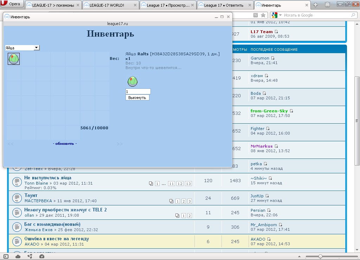Image resolution: width=360 pixels, height=260 pixels.
Task: Click the ПОСЛЕДНЕЕ СООБЩЕНИЕ column header
Action: [274, 49]
